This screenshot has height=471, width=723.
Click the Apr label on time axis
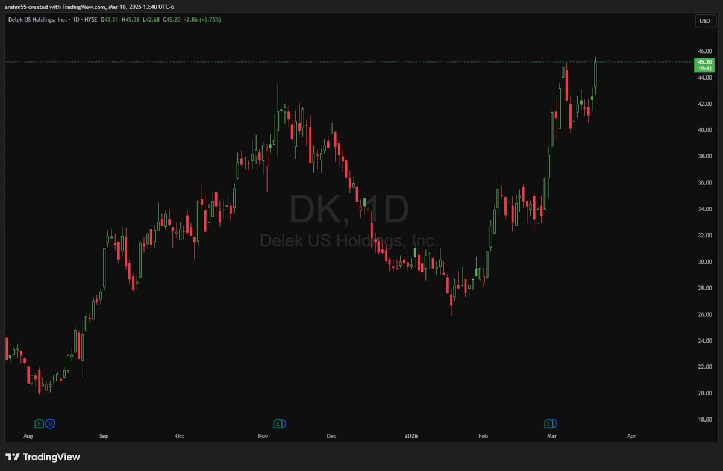pos(631,435)
